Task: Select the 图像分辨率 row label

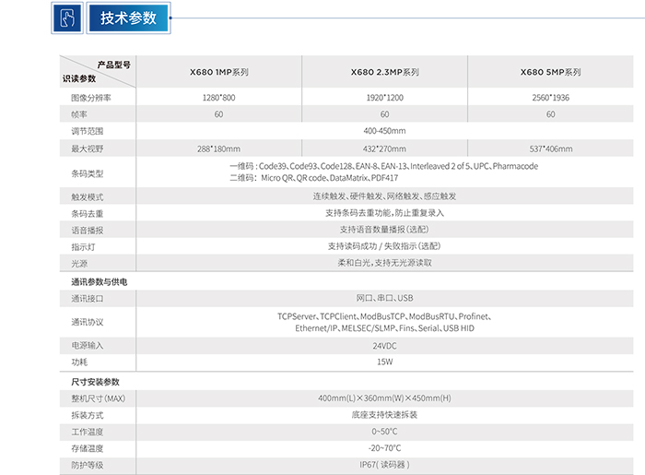Action: click(x=91, y=98)
